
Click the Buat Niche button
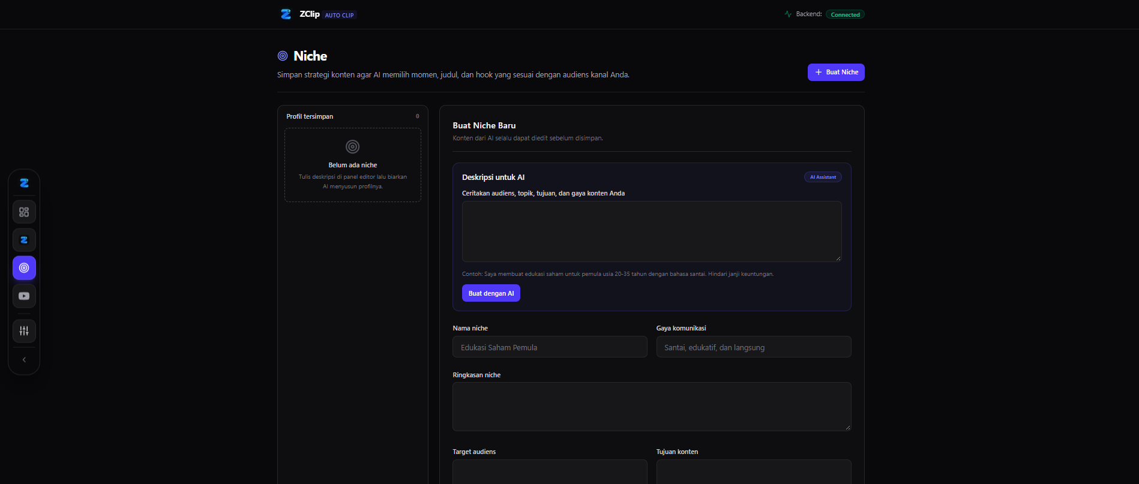click(x=836, y=72)
